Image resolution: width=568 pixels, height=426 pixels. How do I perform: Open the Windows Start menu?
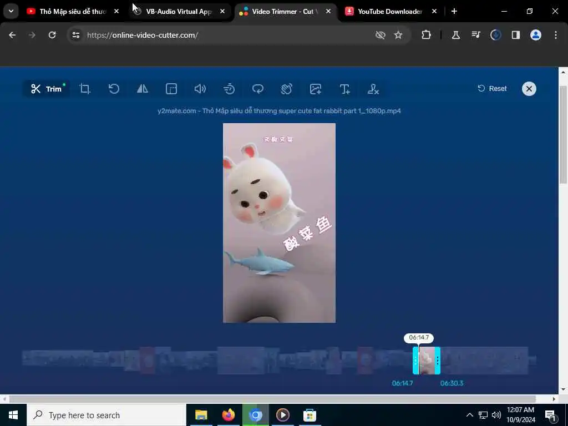tap(13, 415)
